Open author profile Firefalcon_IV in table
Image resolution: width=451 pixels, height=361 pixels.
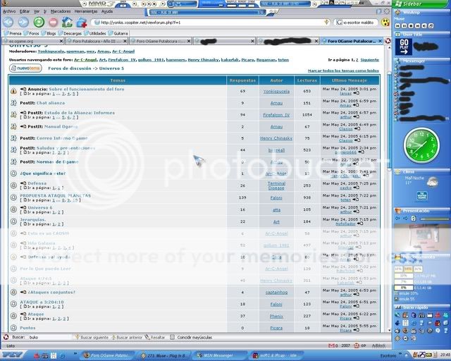click(x=276, y=115)
